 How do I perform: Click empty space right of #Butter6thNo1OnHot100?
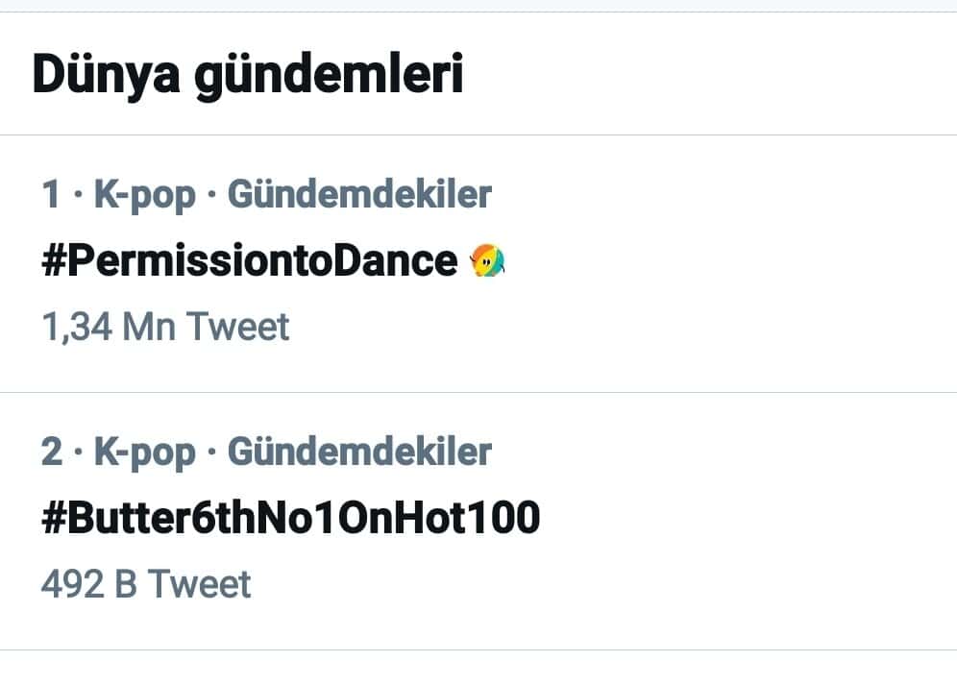tap(749, 519)
